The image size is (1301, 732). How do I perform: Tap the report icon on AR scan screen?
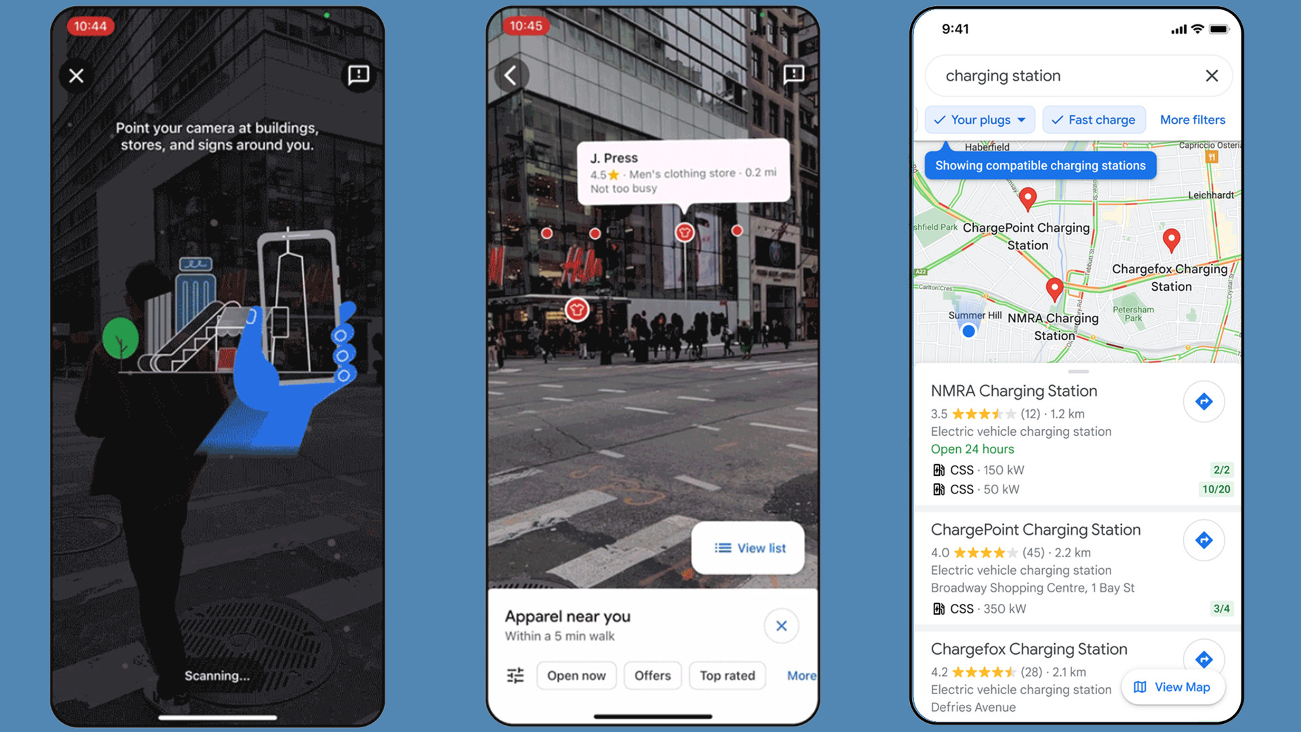pyautogui.click(x=358, y=74)
